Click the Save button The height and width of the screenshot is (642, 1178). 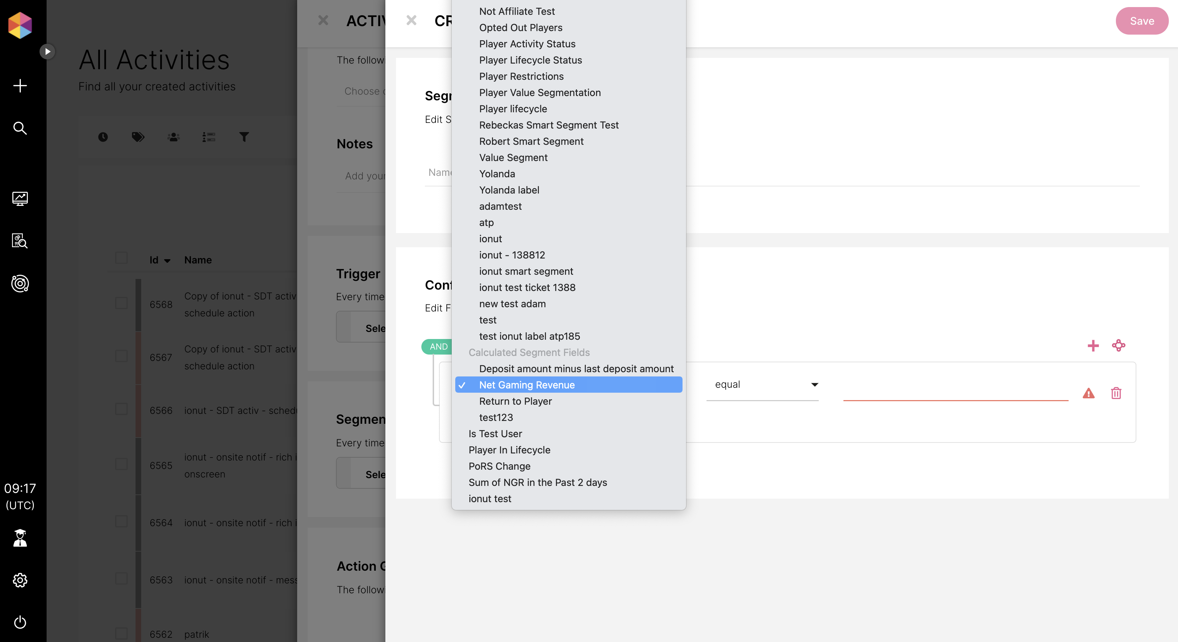(1142, 20)
